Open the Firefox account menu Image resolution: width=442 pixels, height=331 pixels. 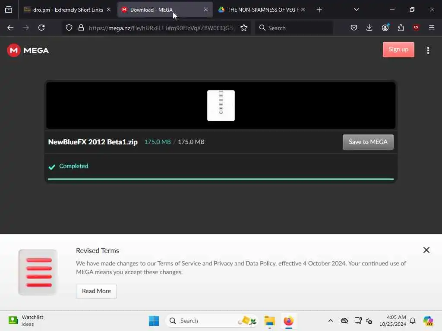pyautogui.click(x=385, y=28)
